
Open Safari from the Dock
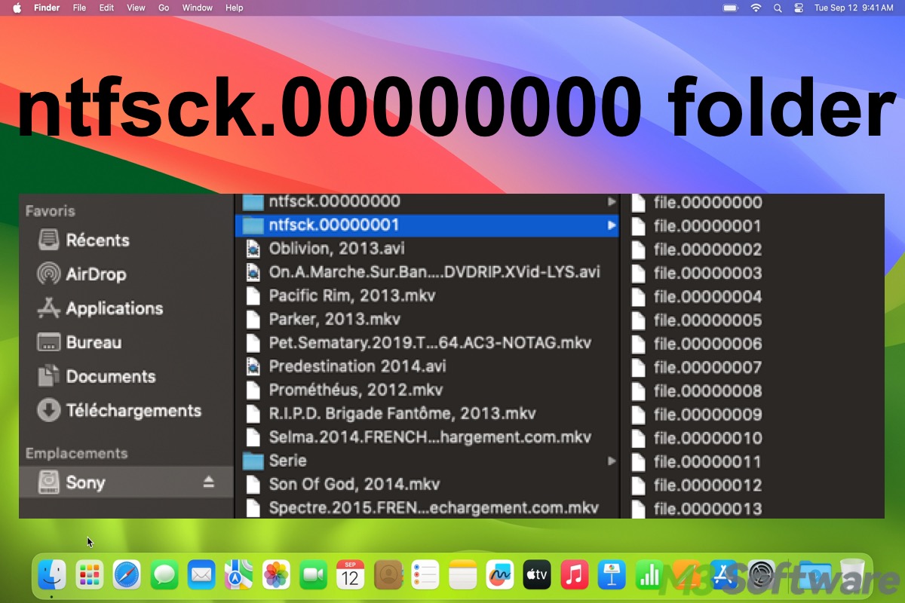tap(127, 574)
